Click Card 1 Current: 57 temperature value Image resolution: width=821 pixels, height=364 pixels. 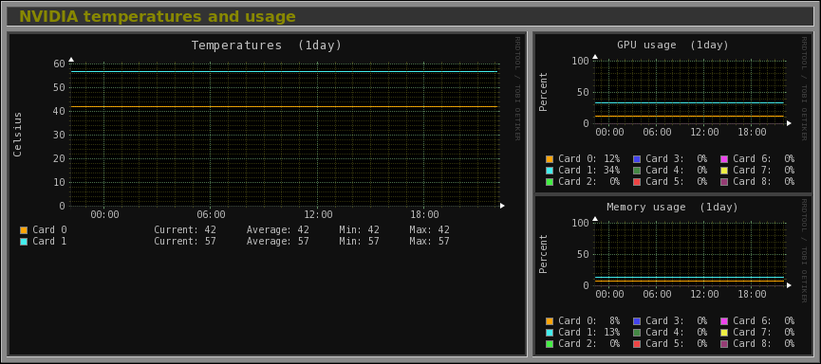tap(185, 242)
